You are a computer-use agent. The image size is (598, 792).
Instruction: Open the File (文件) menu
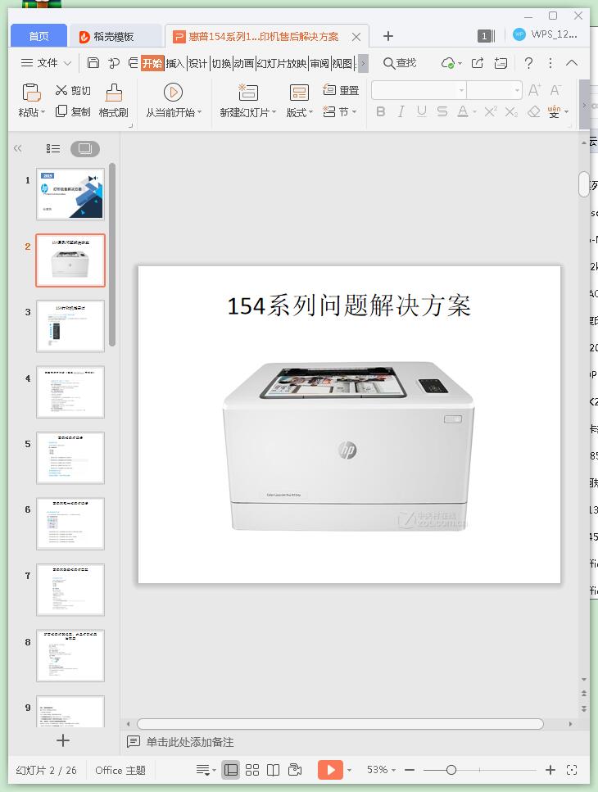point(46,62)
